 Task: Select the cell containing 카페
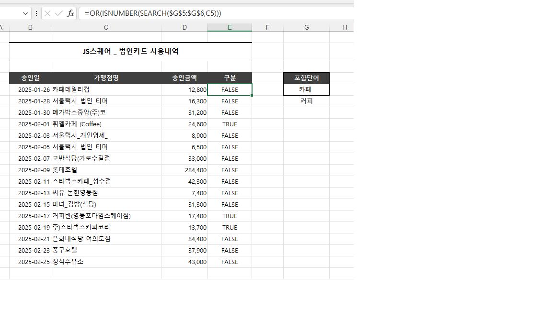306,89
